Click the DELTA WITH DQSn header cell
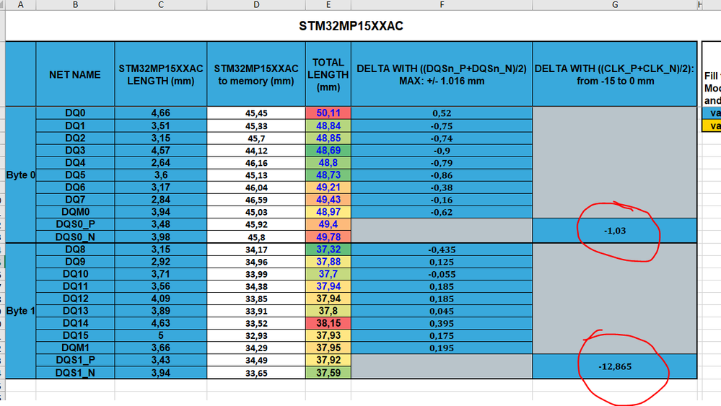Screen dimensions: 721x406 tap(442, 74)
